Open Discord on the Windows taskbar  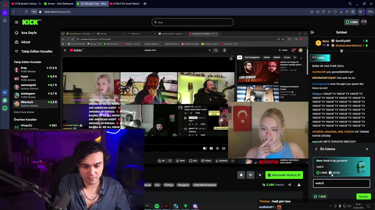pyautogui.click(x=195, y=206)
